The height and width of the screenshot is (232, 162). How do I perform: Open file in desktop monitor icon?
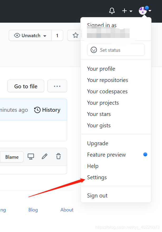(x=31, y=157)
